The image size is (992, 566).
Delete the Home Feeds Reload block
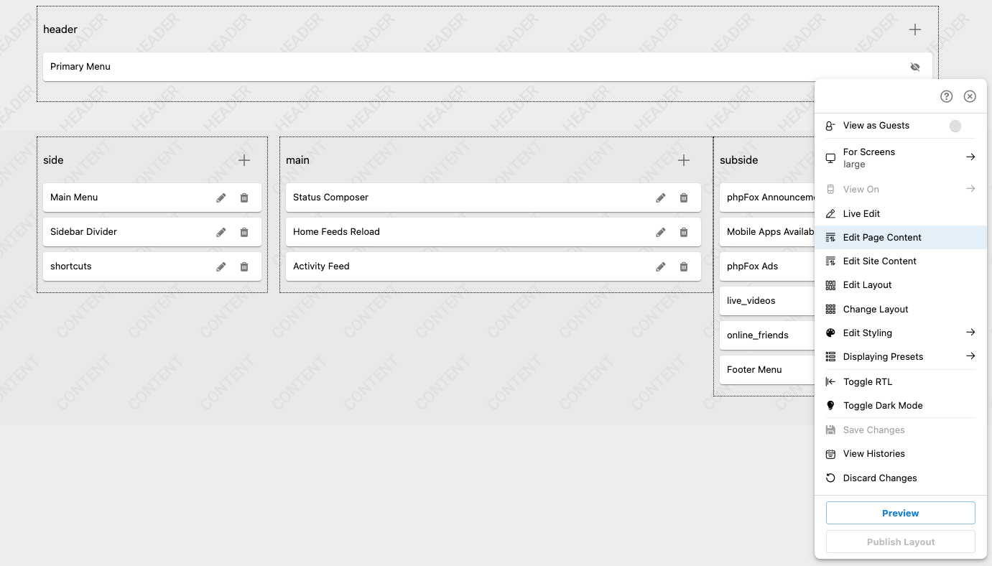tap(683, 231)
